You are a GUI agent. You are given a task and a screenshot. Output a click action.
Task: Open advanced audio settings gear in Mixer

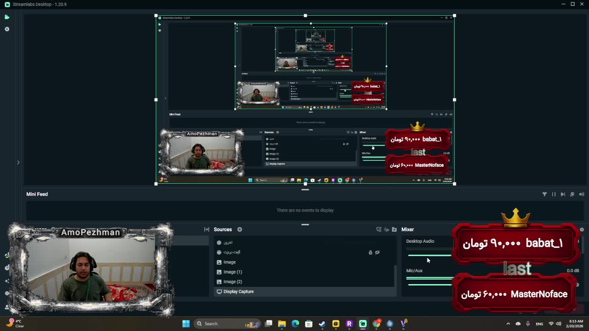coord(582,229)
